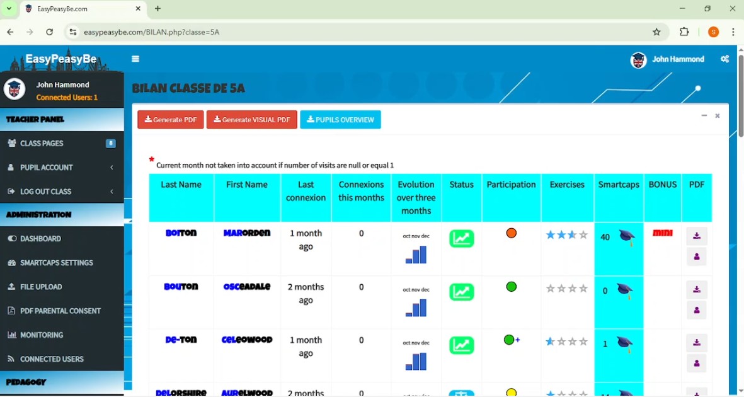Viewport: 744px width, 397px height.
Task: Open the browser tab search dropdown
Action: [x=9, y=9]
